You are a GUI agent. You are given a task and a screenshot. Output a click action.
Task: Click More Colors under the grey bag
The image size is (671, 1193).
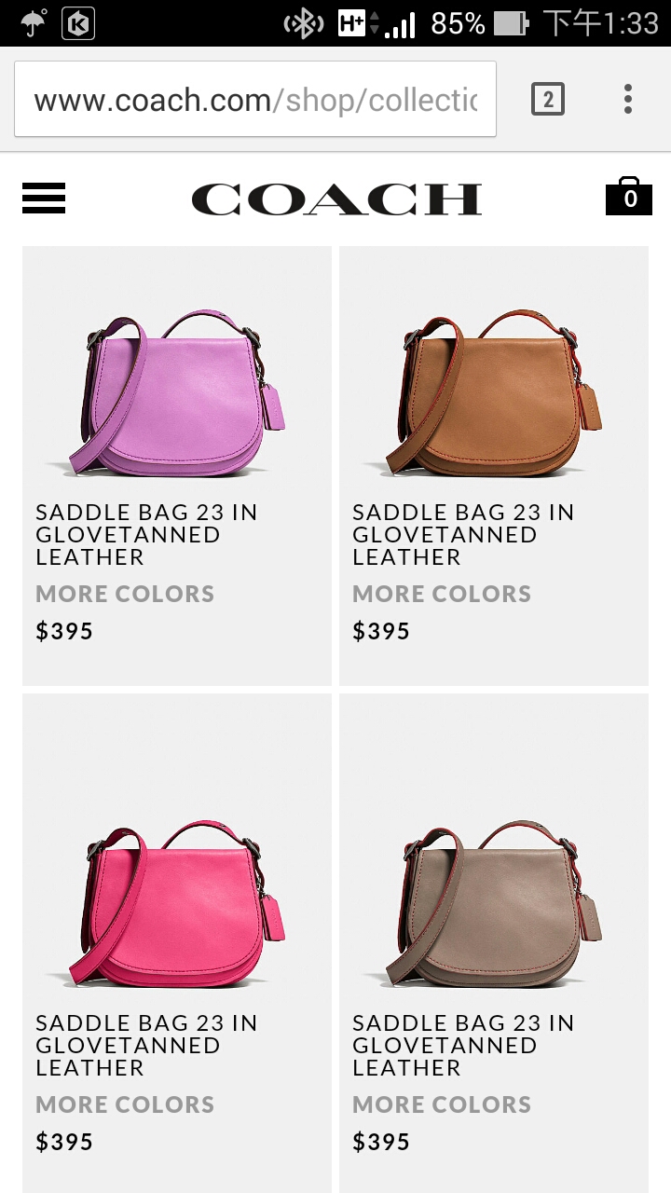tap(442, 1104)
